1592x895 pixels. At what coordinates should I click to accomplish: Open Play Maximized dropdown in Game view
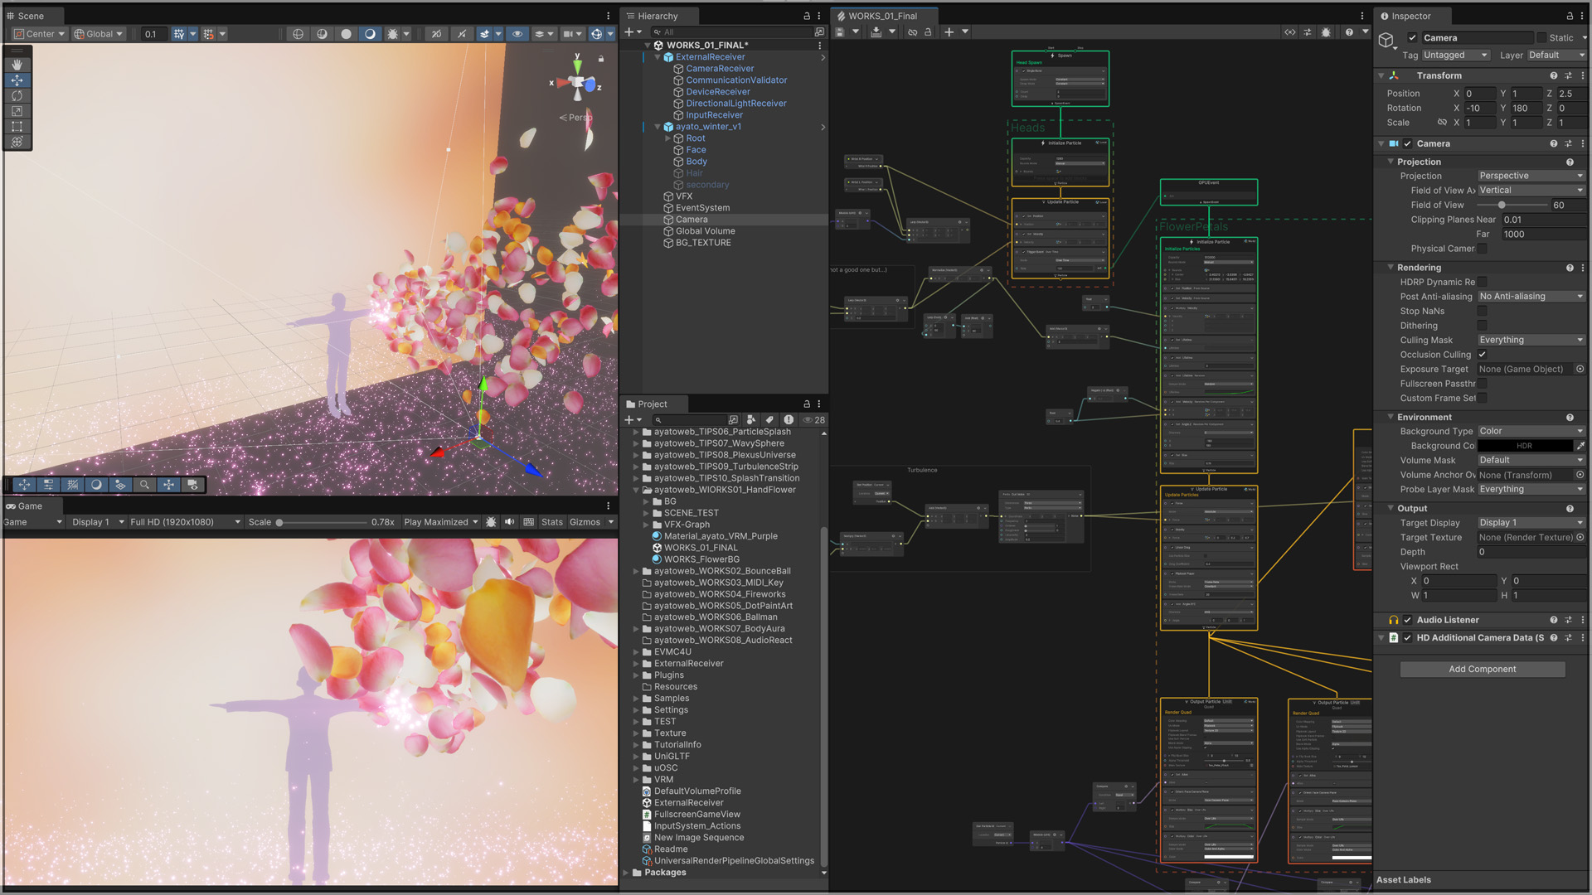[x=440, y=522]
